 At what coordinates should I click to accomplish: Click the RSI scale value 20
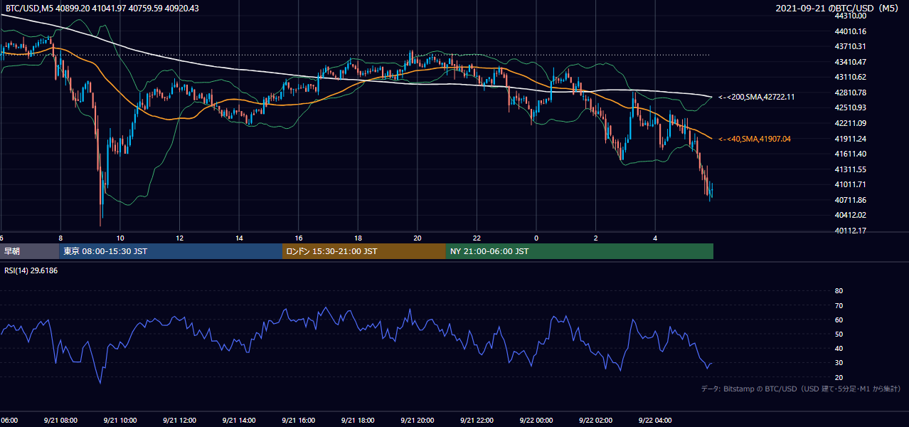click(839, 377)
